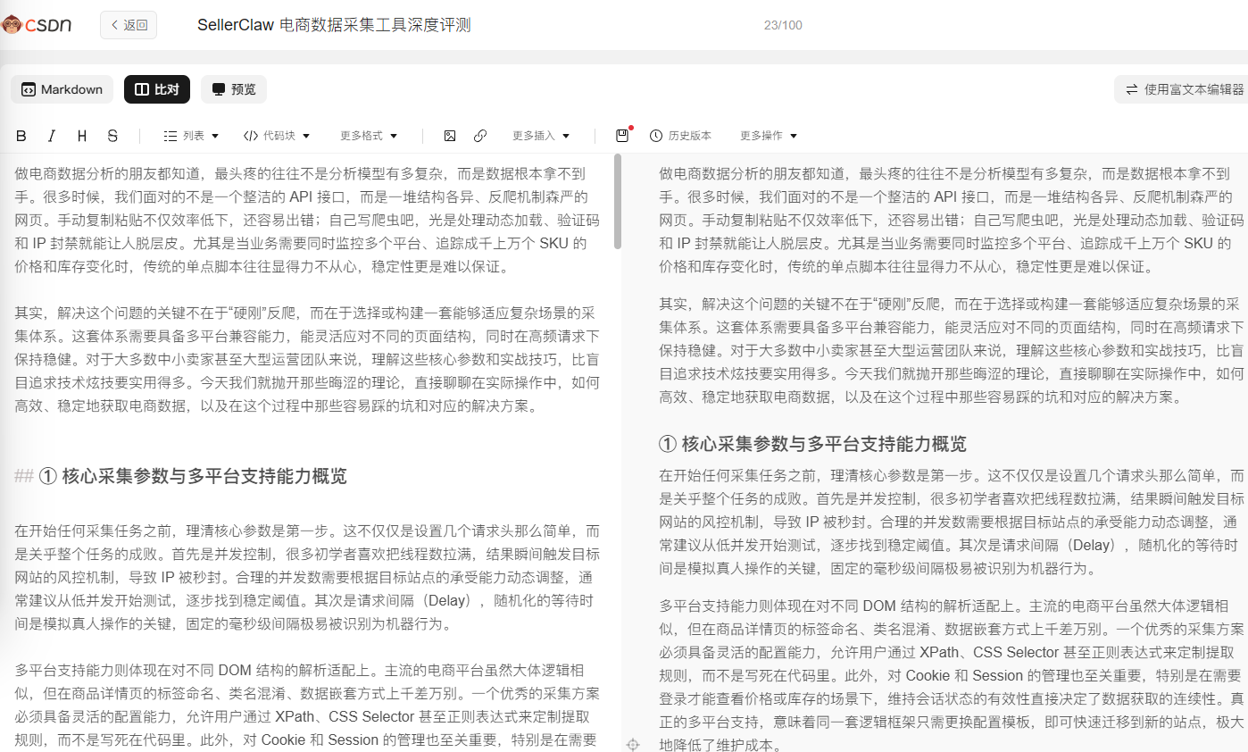Expand the 更多插入 menu
The image size is (1248, 752).
pyautogui.click(x=541, y=136)
